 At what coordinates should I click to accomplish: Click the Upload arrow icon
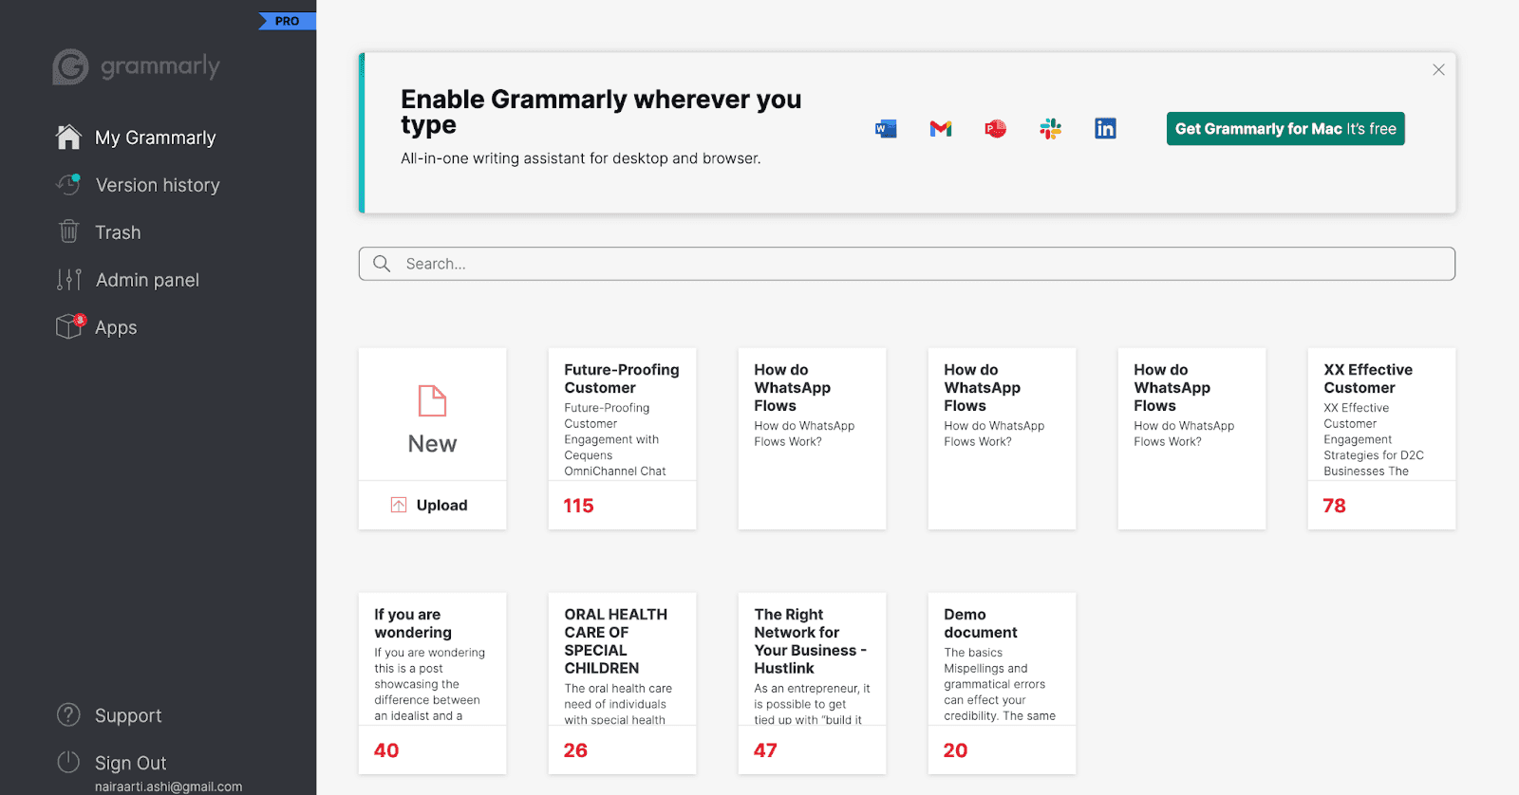[399, 505]
